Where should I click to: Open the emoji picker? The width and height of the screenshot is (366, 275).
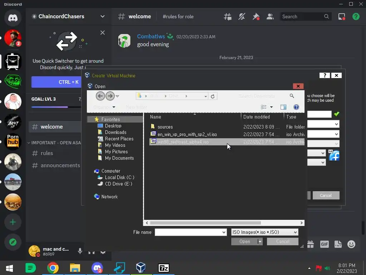(351, 244)
